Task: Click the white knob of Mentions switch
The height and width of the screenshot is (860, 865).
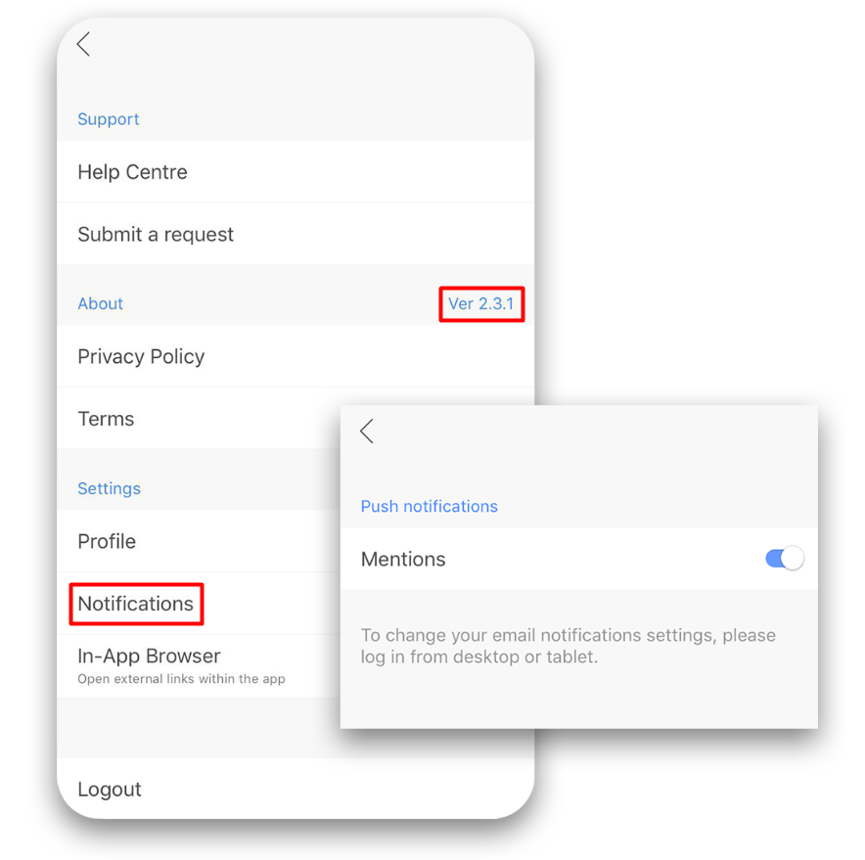Action: (793, 559)
